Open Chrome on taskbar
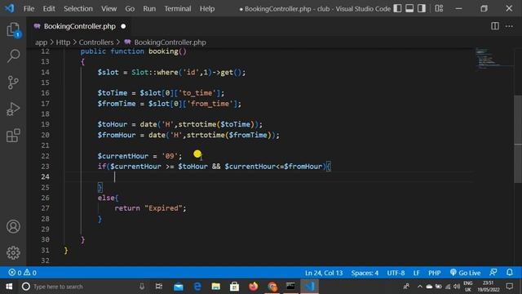 coord(272,287)
